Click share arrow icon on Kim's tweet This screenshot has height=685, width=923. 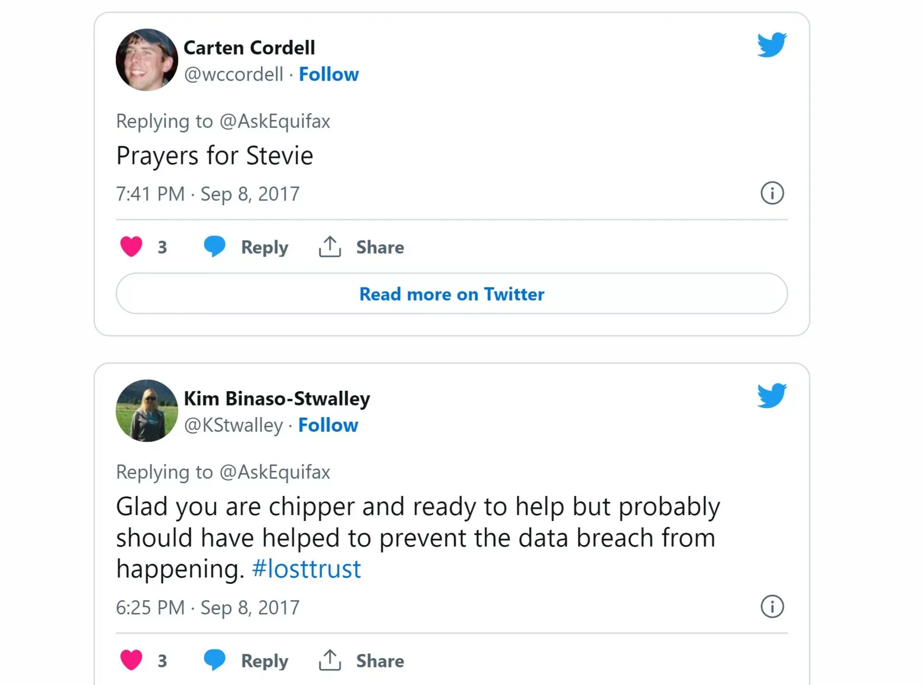tap(330, 660)
